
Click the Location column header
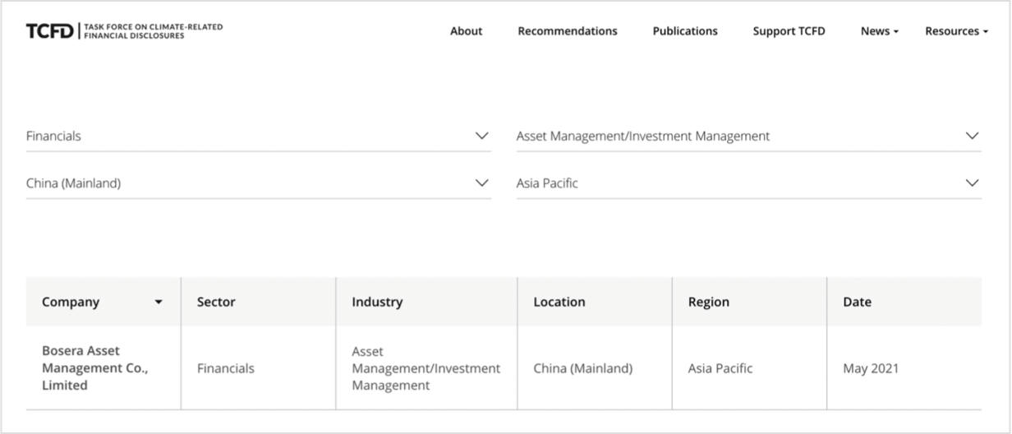(x=595, y=302)
